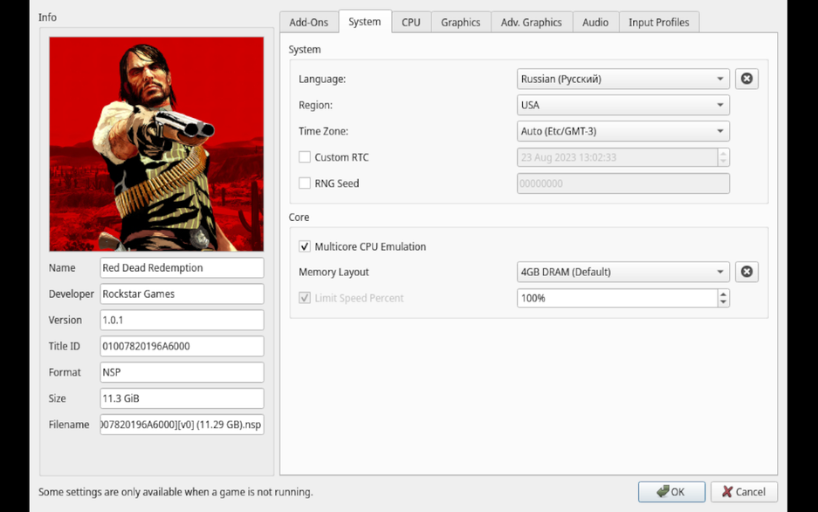This screenshot has height=512, width=818.
Task: Open the Audio tab
Action: (x=595, y=23)
